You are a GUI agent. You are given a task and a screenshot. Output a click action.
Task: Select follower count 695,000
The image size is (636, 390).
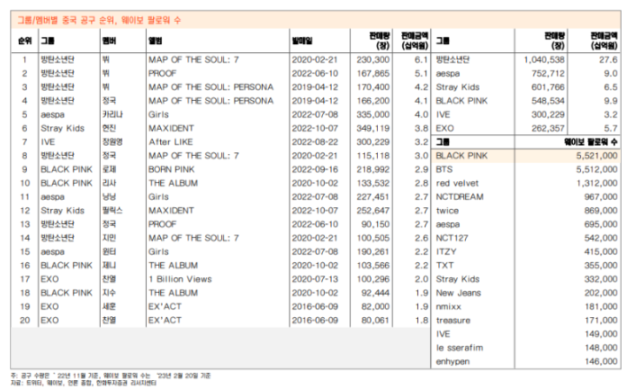pyautogui.click(x=601, y=224)
